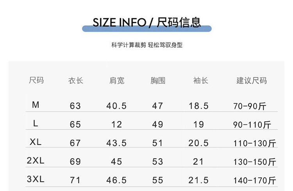Select the 衣长 column header
The height and width of the screenshot is (191, 293).
click(x=76, y=81)
